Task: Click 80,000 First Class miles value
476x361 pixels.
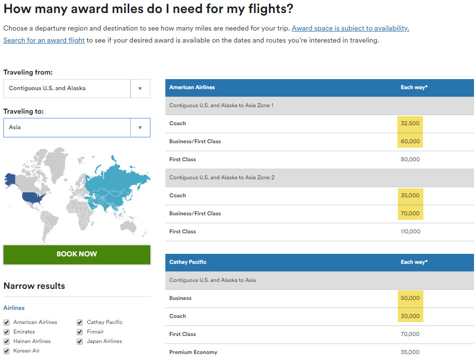Action: click(410, 159)
